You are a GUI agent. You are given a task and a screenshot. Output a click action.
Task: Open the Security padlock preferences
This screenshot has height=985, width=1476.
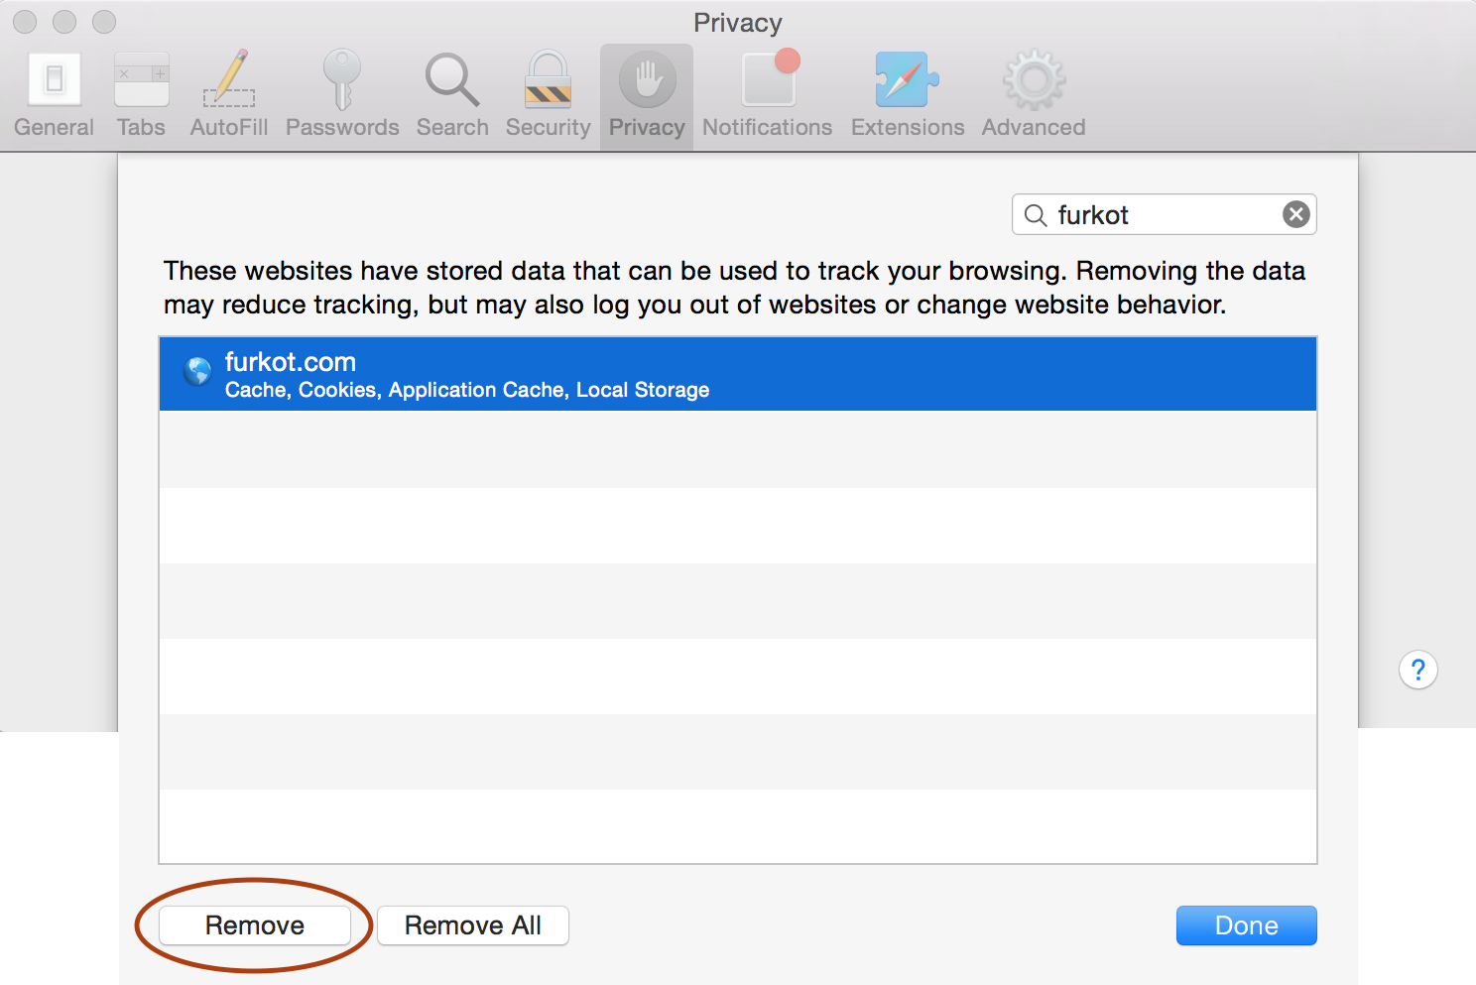point(548,95)
